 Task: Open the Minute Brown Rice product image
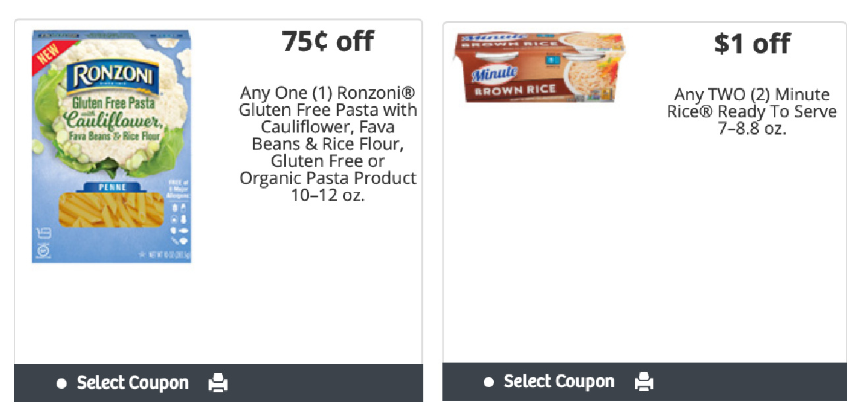[539, 67]
